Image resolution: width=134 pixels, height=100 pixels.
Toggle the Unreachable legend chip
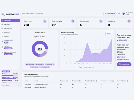click(44, 67)
